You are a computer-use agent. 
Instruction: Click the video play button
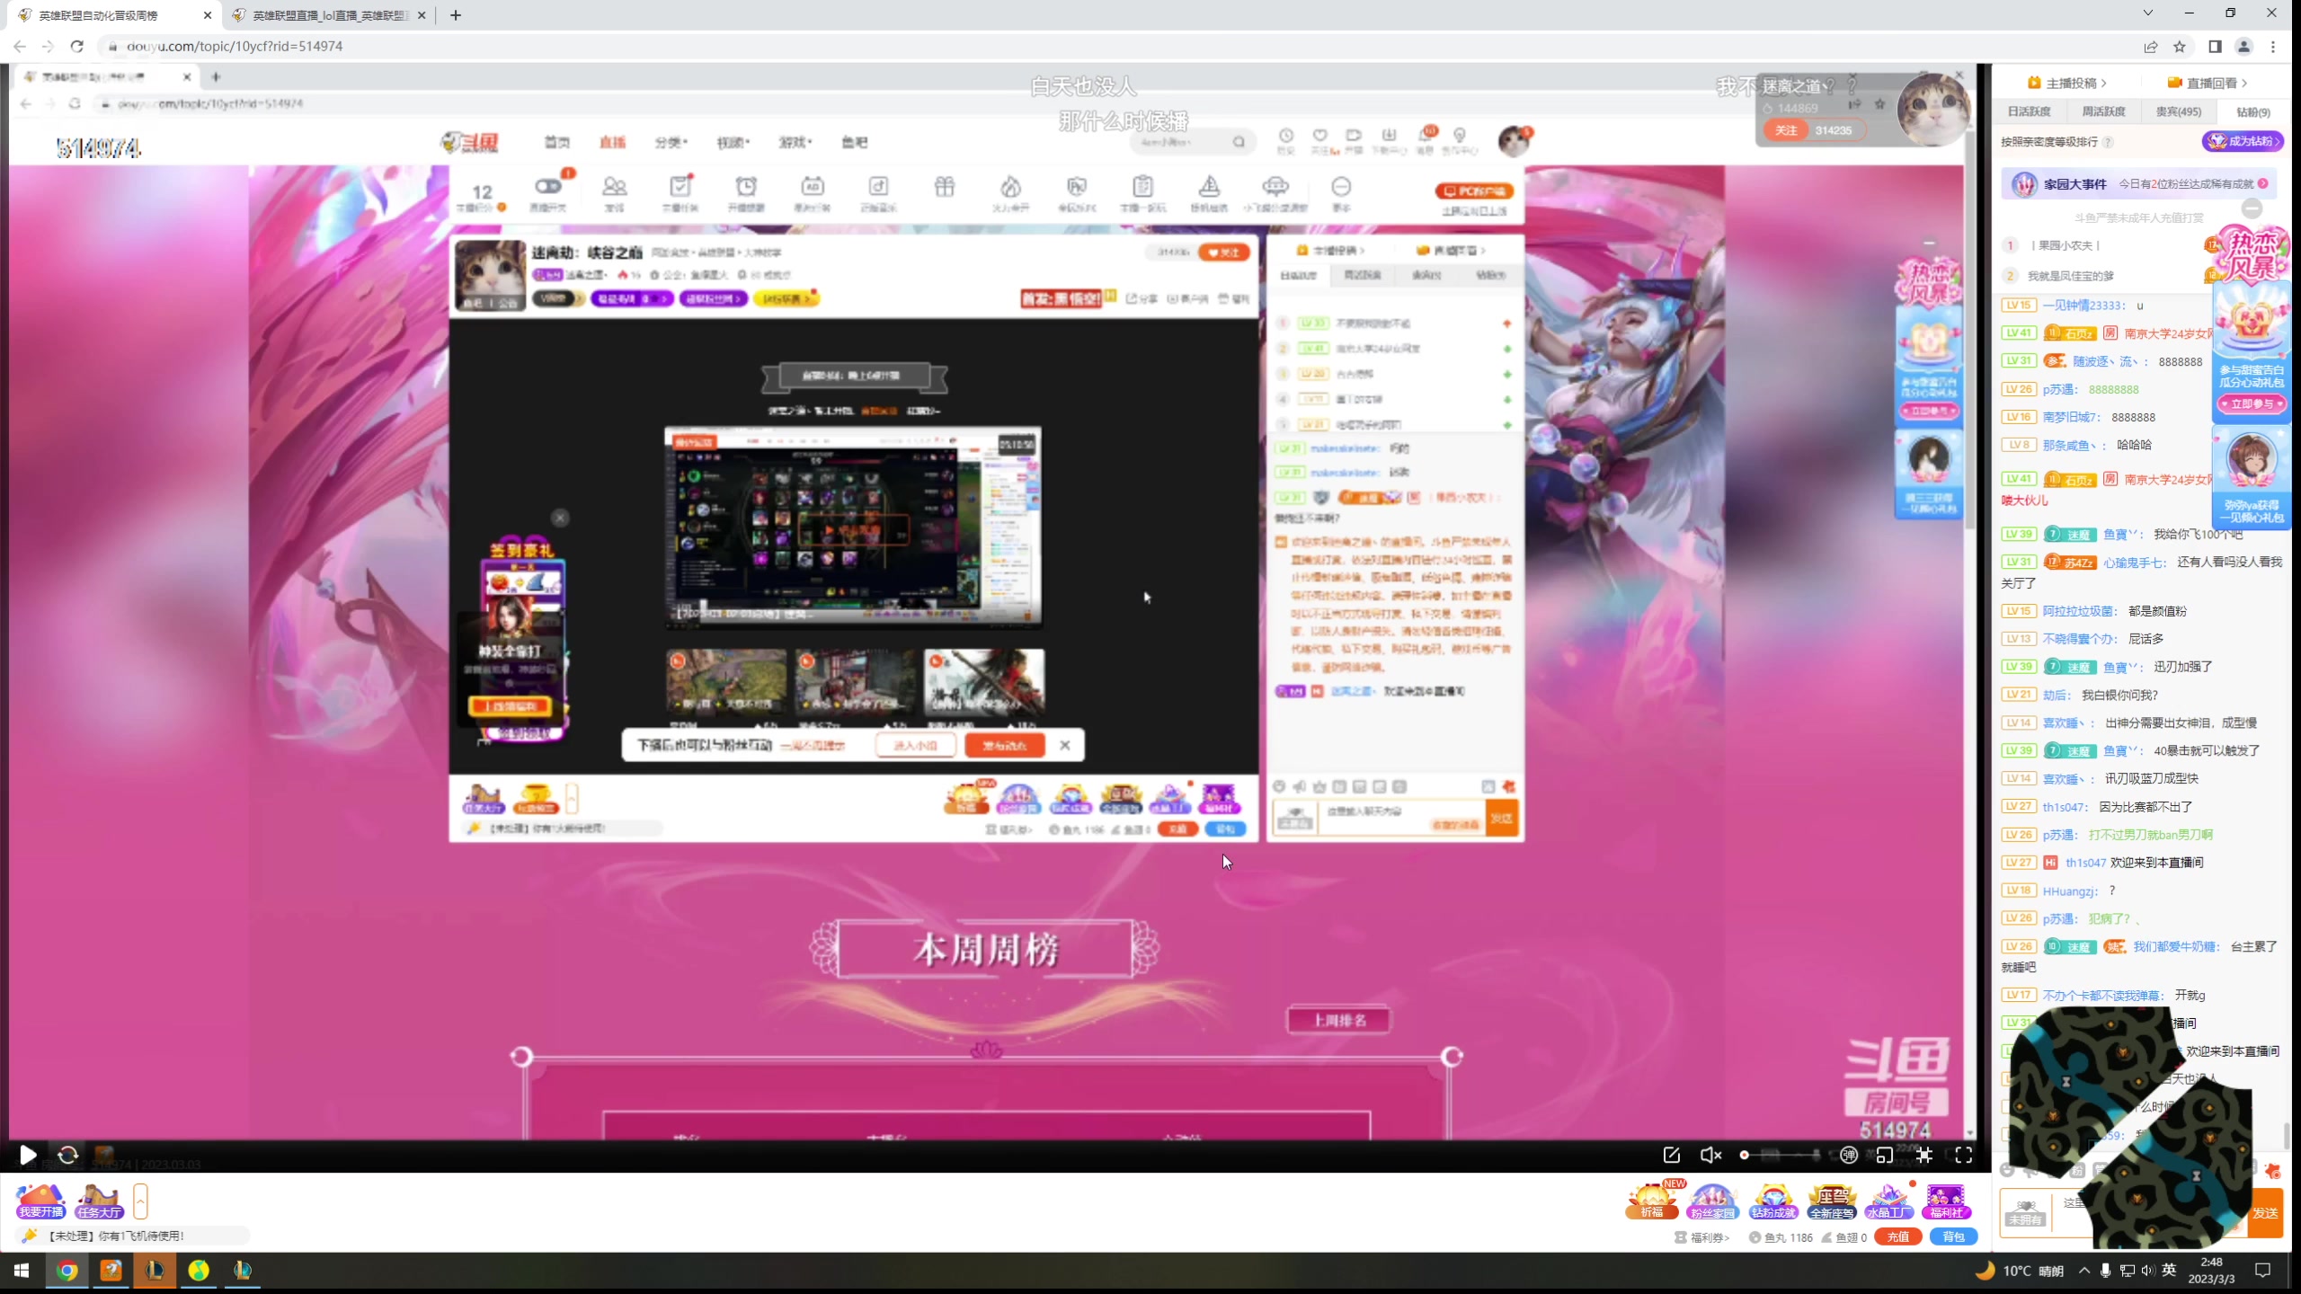click(x=28, y=1155)
